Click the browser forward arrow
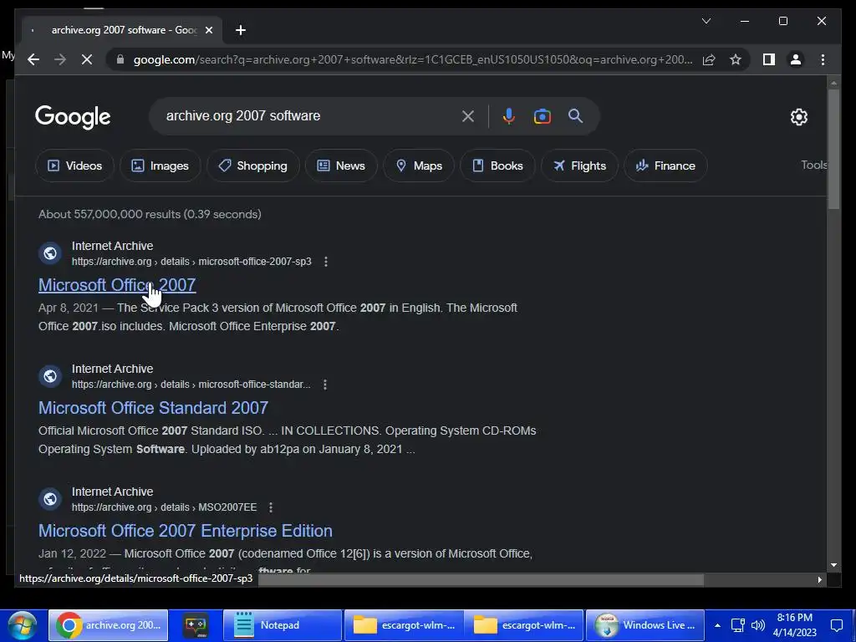The width and height of the screenshot is (856, 642). 60,59
